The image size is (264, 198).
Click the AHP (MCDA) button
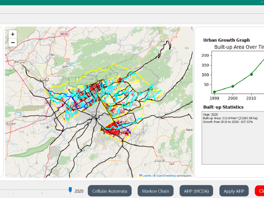pyautogui.click(x=196, y=191)
